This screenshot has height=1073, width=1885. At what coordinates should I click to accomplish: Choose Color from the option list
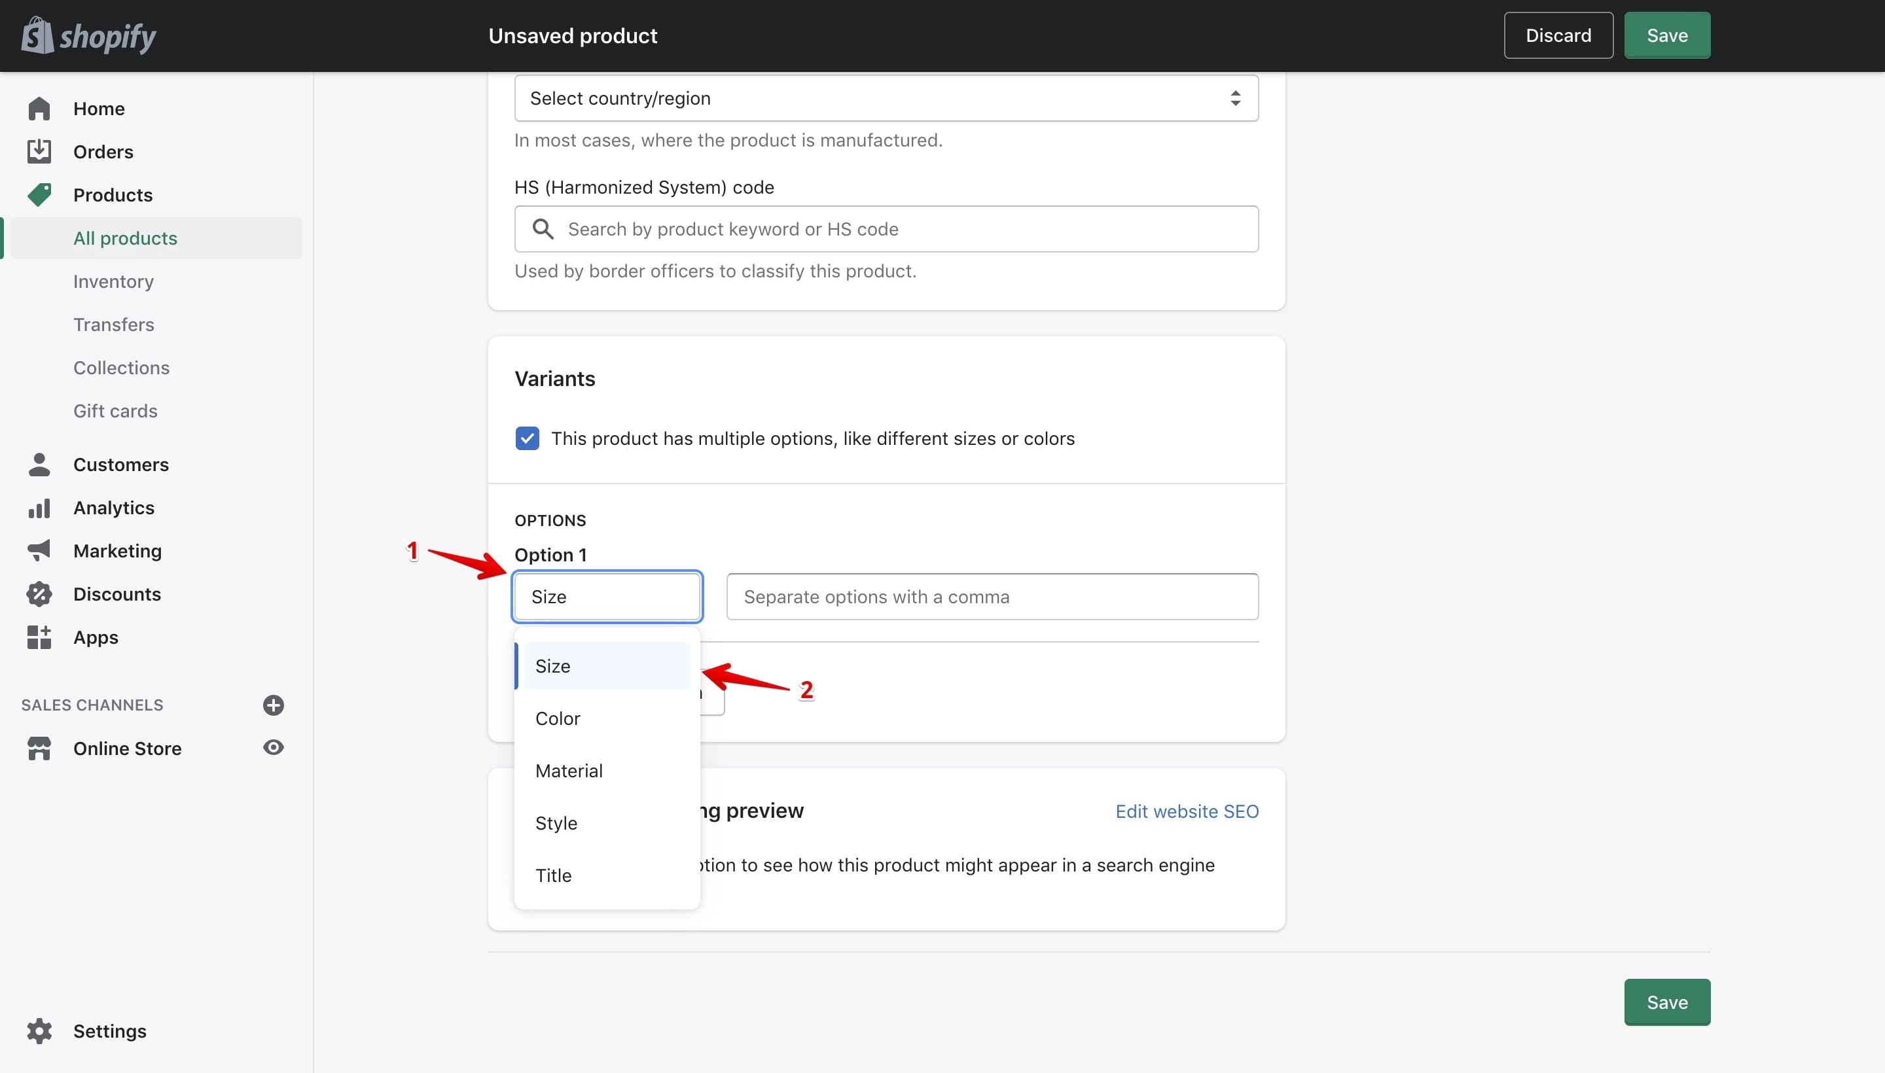(607, 718)
